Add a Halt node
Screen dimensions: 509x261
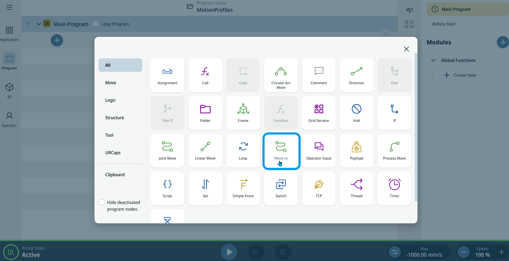[x=356, y=113]
